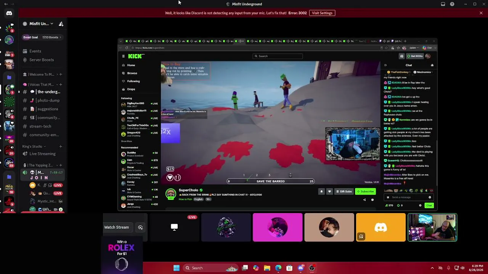This screenshot has width=488, height=274.
Task: Open the Discord inbox icon in title bar
Action: click(443, 4)
